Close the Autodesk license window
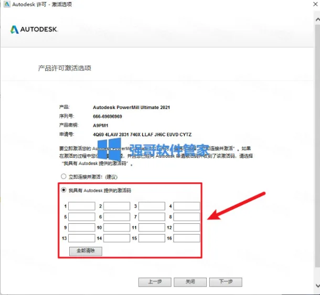This screenshot has height=295, width=320. pyautogui.click(x=315, y=4)
